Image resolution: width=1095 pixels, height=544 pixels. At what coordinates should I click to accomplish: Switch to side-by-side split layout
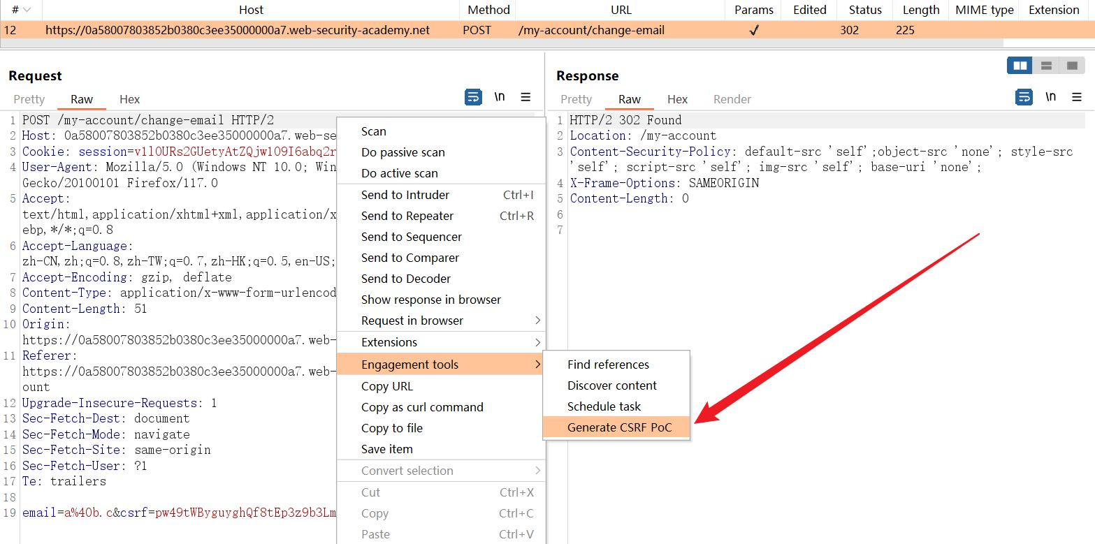coord(1020,66)
